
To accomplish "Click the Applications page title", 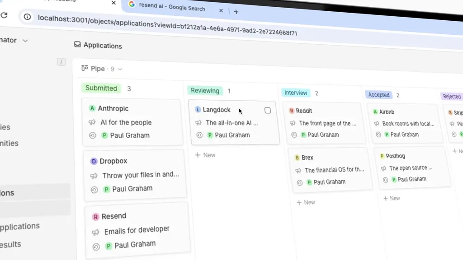I will point(103,46).
